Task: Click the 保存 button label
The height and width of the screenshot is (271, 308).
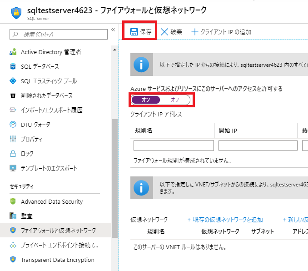Action: click(x=146, y=32)
